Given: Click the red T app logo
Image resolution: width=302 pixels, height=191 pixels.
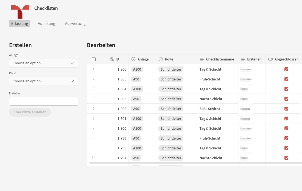Looking at the screenshot, I should coord(20,12).
